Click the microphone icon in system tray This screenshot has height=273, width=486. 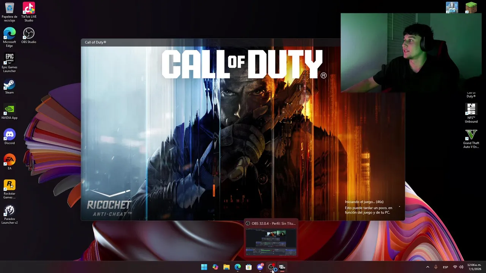[x=436, y=267]
